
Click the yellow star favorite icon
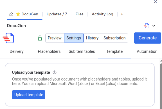pyautogui.click(x=18, y=14)
